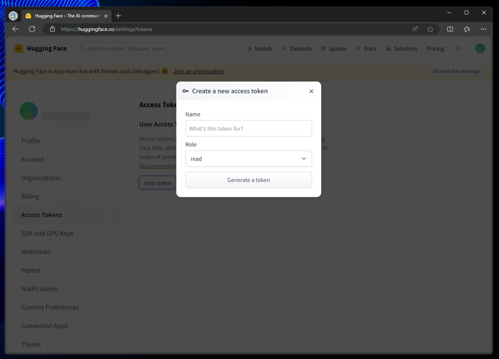Open the Role dropdown set to read
The width and height of the screenshot is (499, 359).
pyautogui.click(x=249, y=158)
